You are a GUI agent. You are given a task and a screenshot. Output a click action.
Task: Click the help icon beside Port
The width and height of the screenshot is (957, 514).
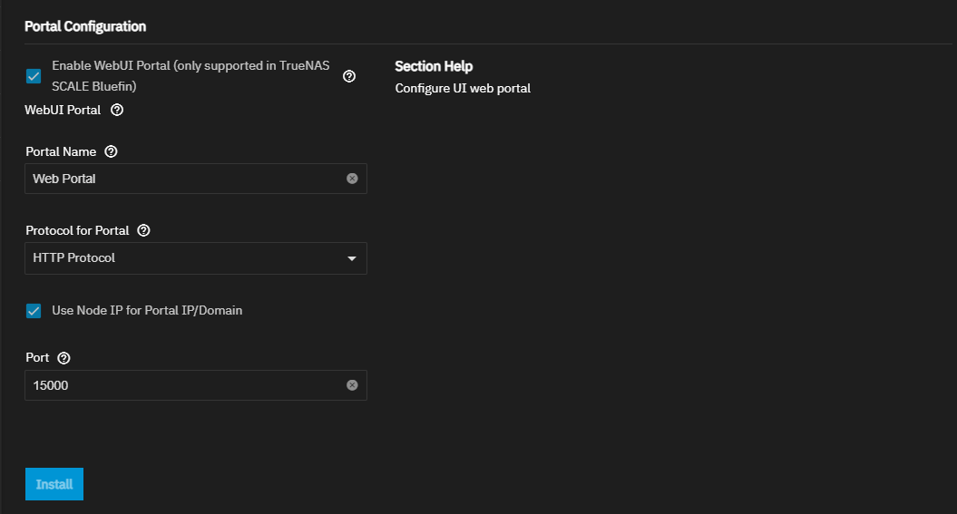click(x=63, y=358)
